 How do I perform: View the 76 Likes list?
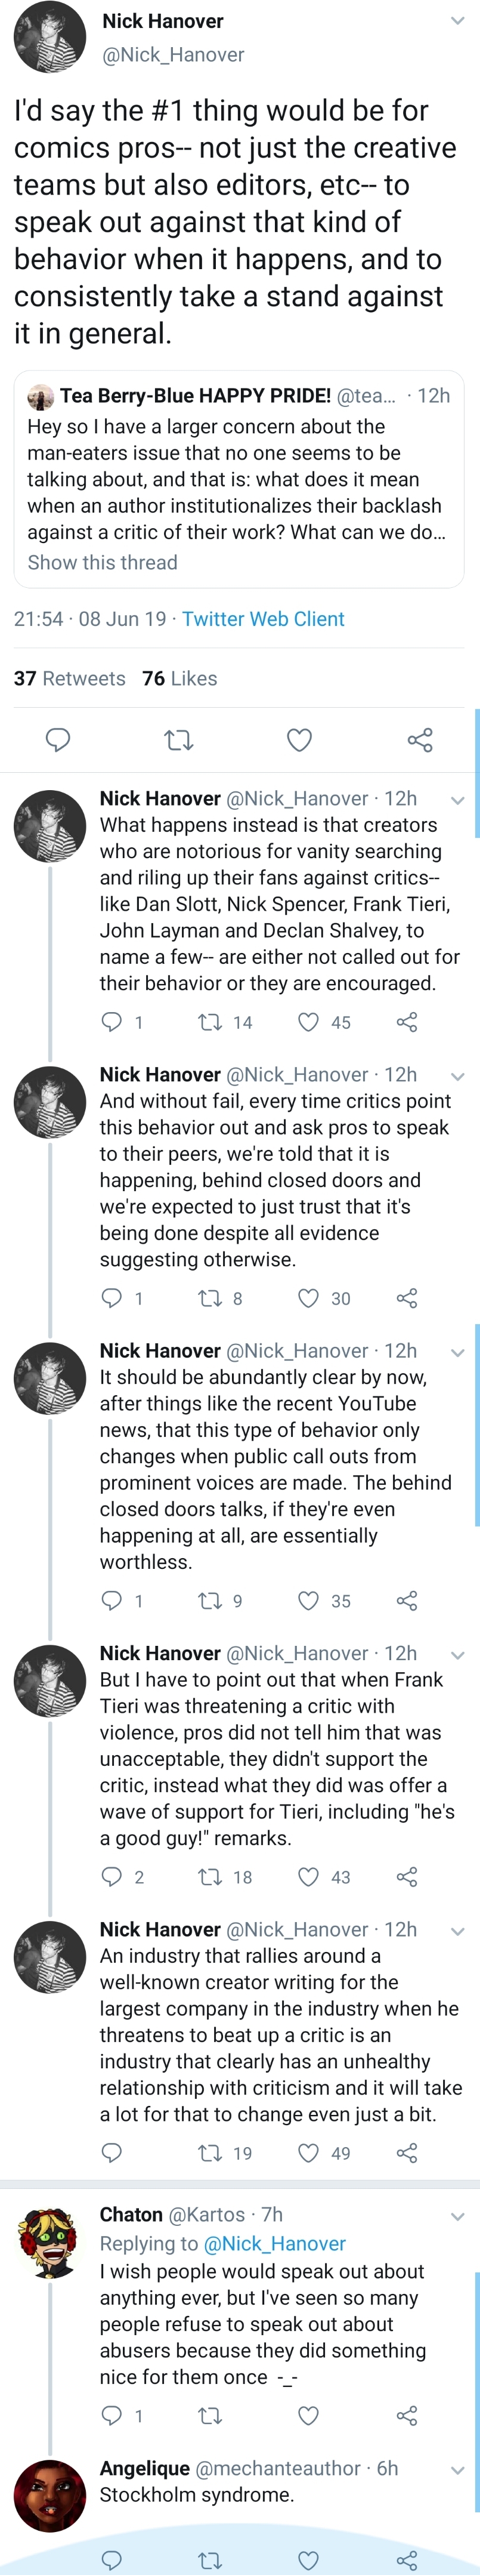pos(179,678)
